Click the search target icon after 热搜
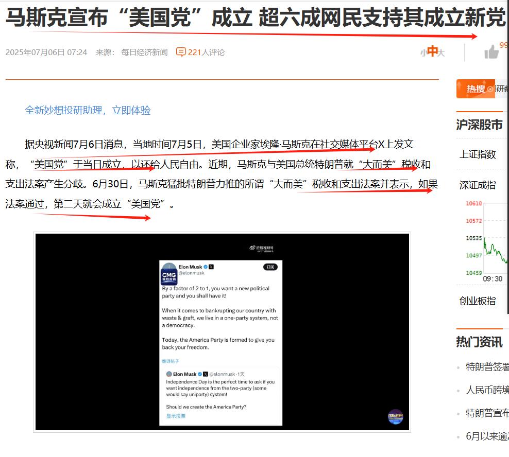Screen dimensions: 509x457 click(490, 89)
